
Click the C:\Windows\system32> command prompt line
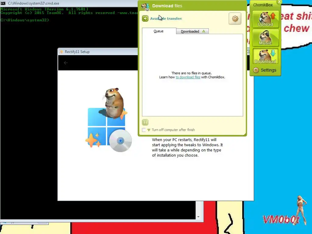point(25,20)
